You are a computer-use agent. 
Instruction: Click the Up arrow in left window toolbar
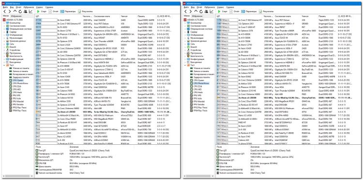coord(15,11)
